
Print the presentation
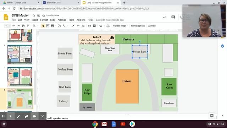point(23,26)
